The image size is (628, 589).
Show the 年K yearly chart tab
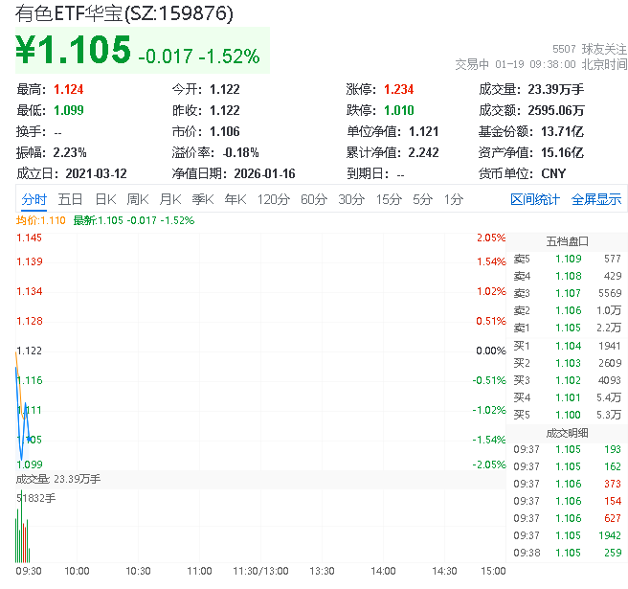coord(235,199)
